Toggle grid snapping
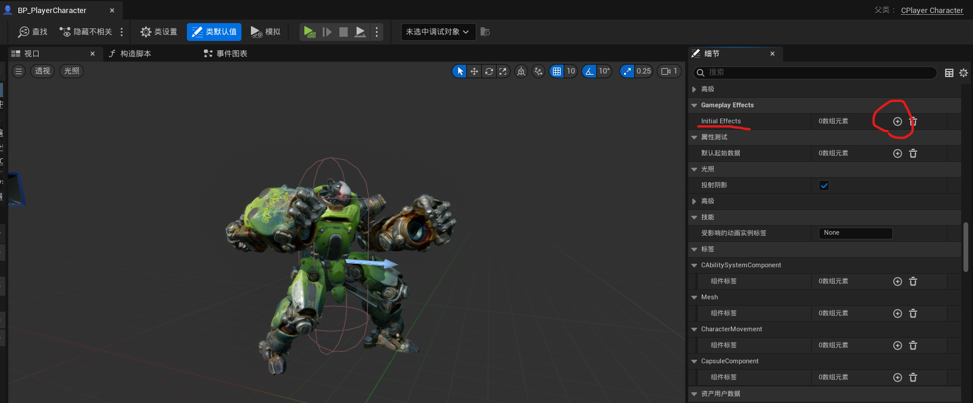The height and width of the screenshot is (403, 973). point(557,71)
